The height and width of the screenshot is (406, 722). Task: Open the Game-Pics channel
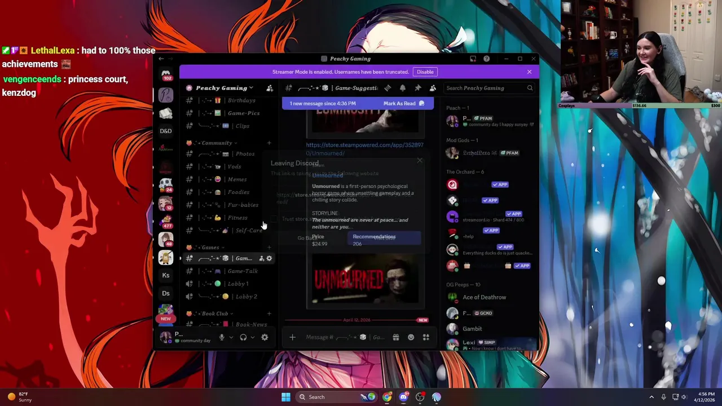[229, 113]
